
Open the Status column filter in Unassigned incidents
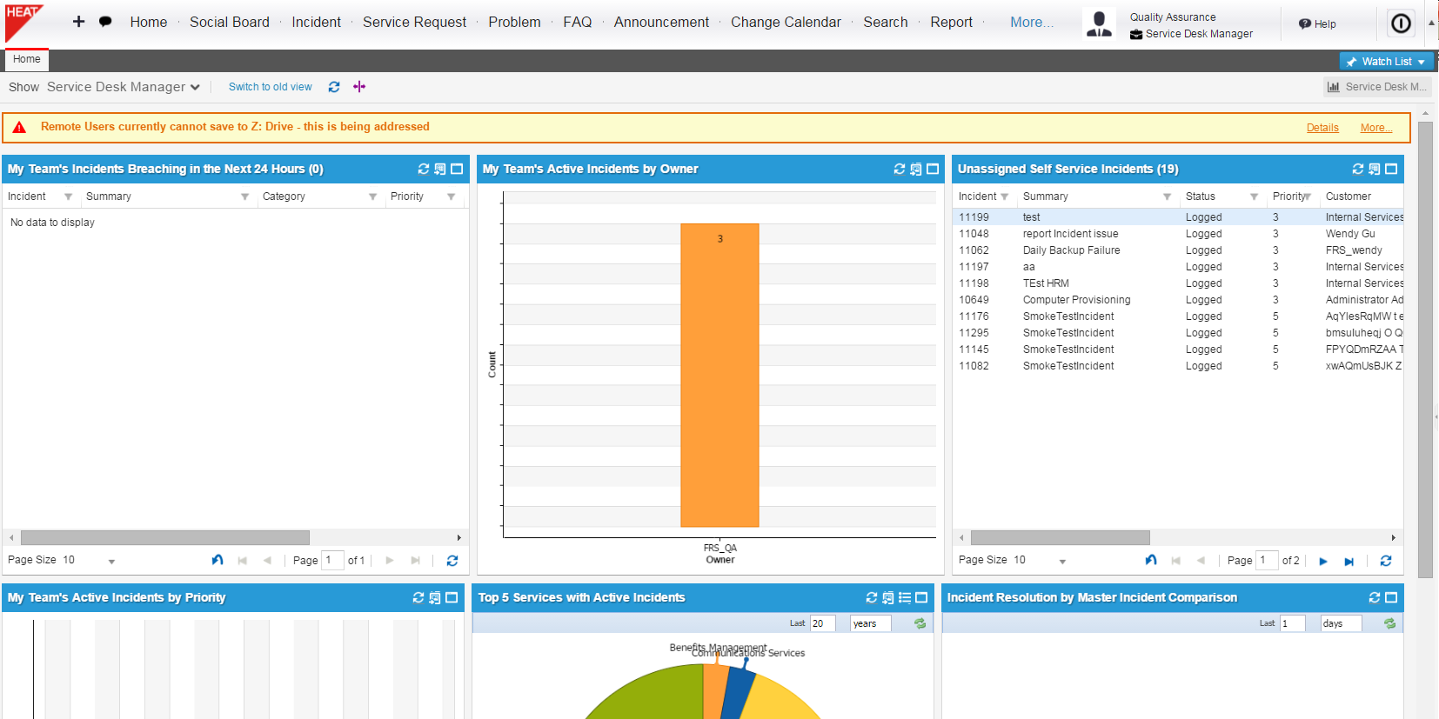pos(1254,197)
